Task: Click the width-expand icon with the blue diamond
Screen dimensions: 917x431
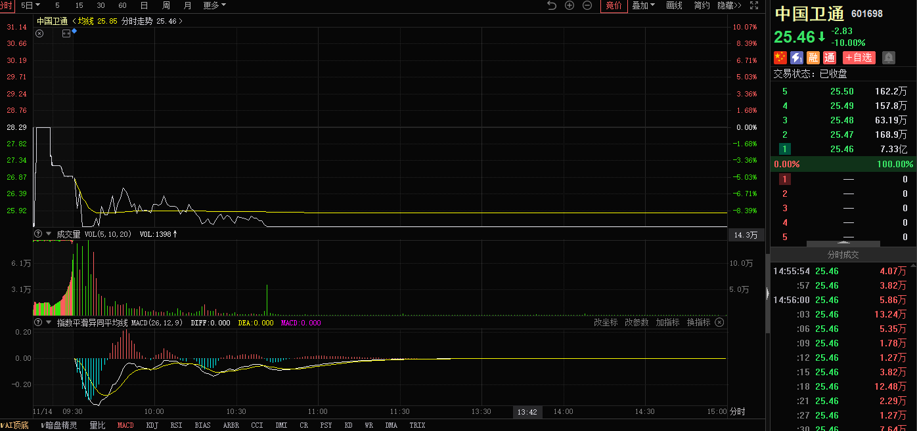Action: pos(66,33)
